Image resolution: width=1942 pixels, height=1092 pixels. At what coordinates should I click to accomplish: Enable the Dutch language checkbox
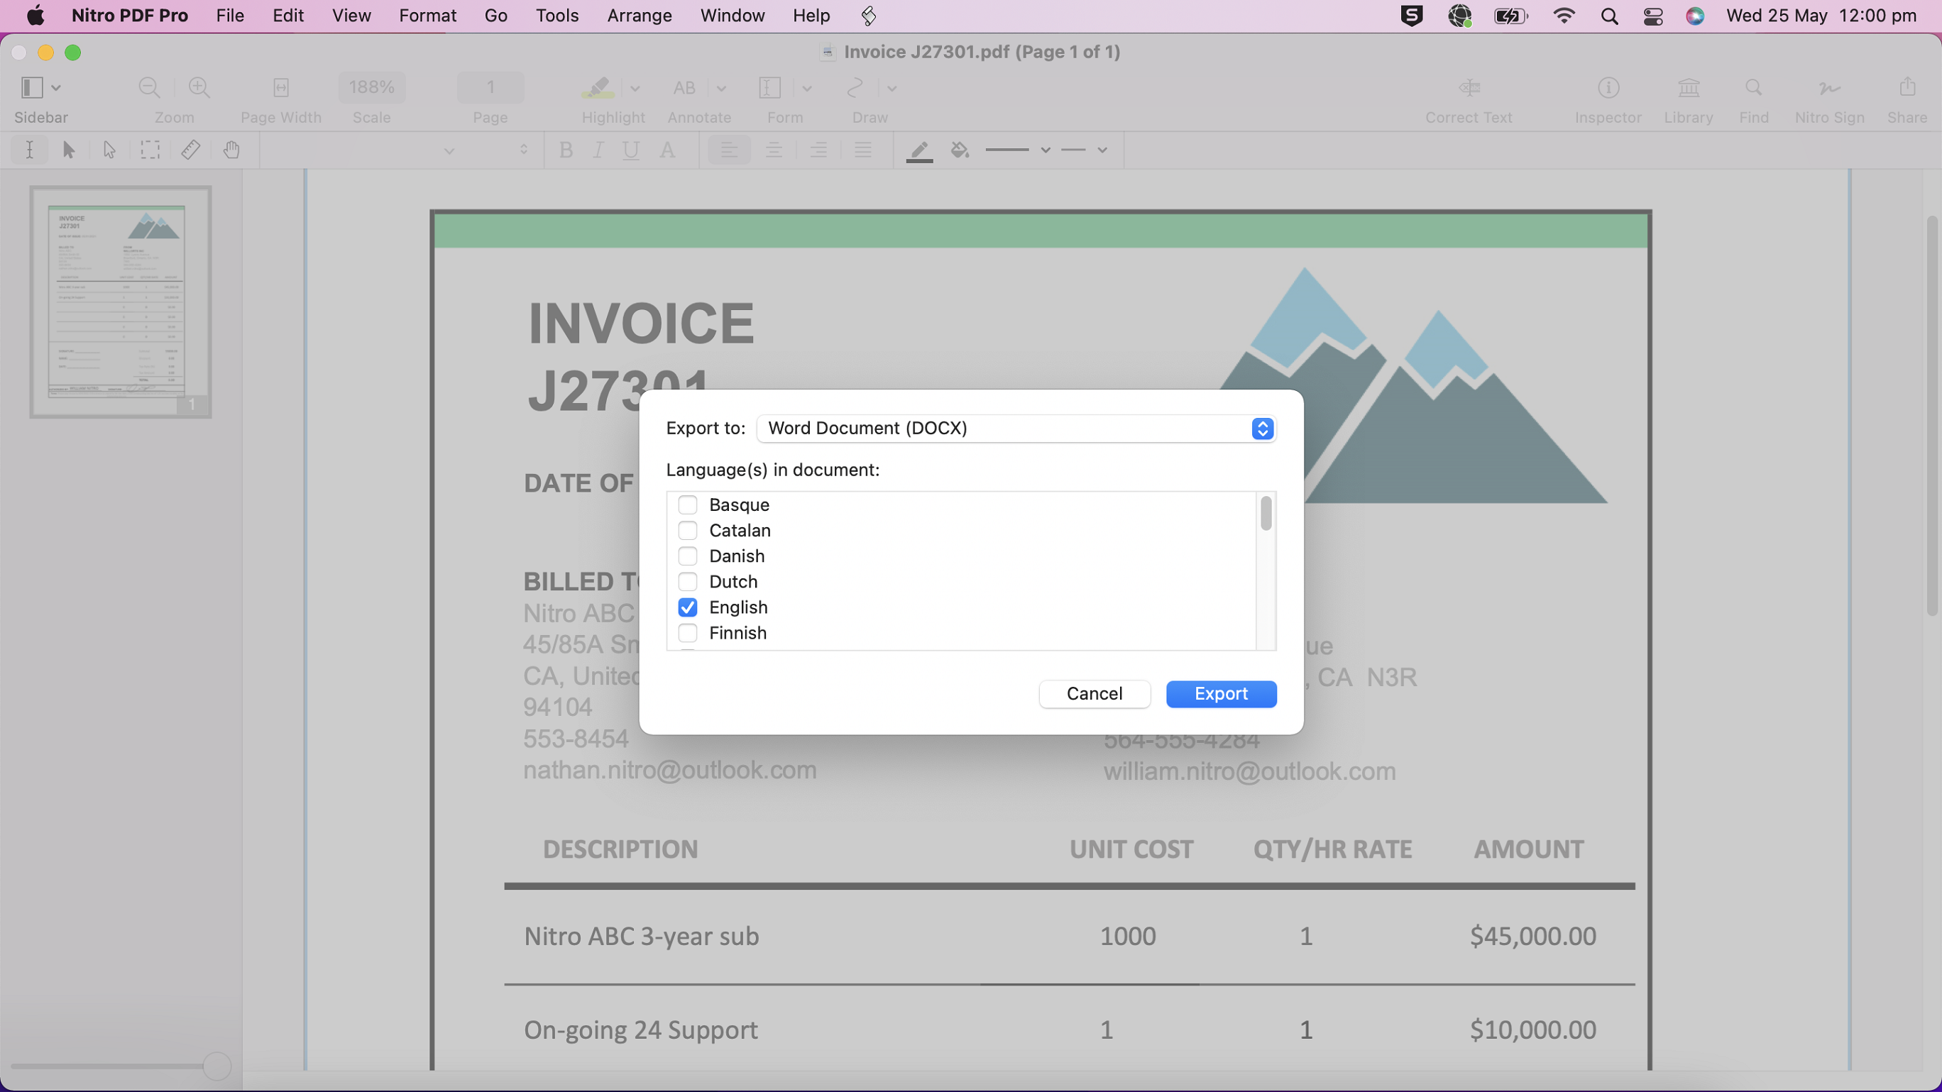[688, 582]
